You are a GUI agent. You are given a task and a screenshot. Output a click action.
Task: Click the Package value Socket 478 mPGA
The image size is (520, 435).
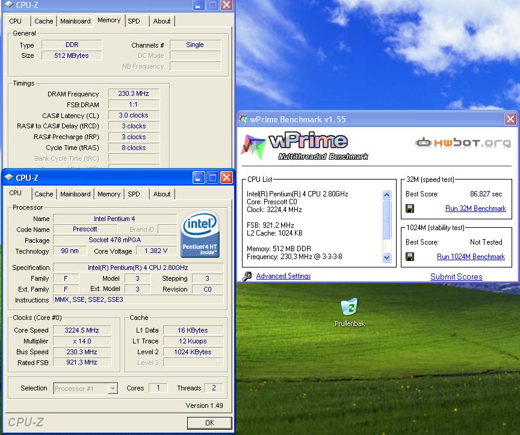(115, 240)
